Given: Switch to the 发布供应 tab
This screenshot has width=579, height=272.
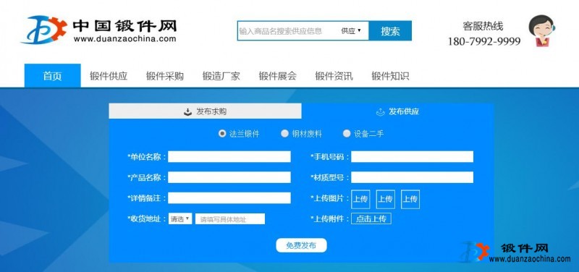Looking at the screenshot, I should pyautogui.click(x=397, y=111).
